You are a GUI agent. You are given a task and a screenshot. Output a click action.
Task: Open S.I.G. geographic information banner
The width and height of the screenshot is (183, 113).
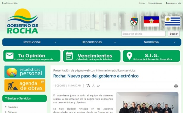coord(152,56)
